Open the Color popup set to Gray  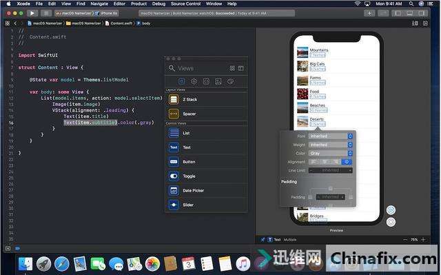331,153
